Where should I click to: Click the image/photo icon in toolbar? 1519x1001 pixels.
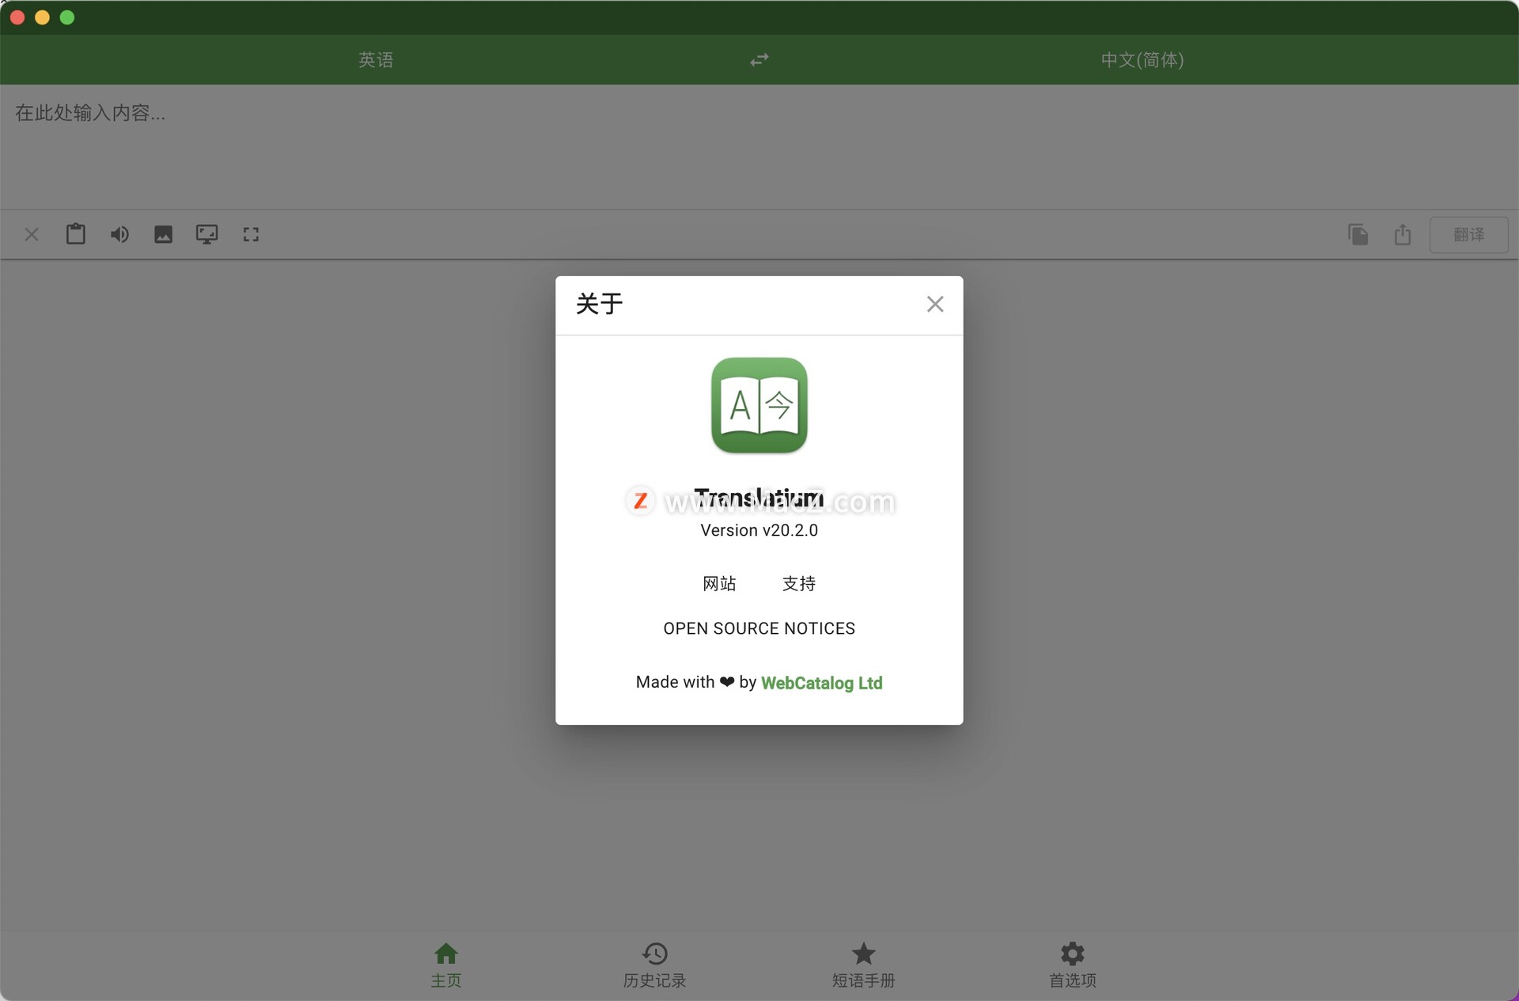(165, 233)
